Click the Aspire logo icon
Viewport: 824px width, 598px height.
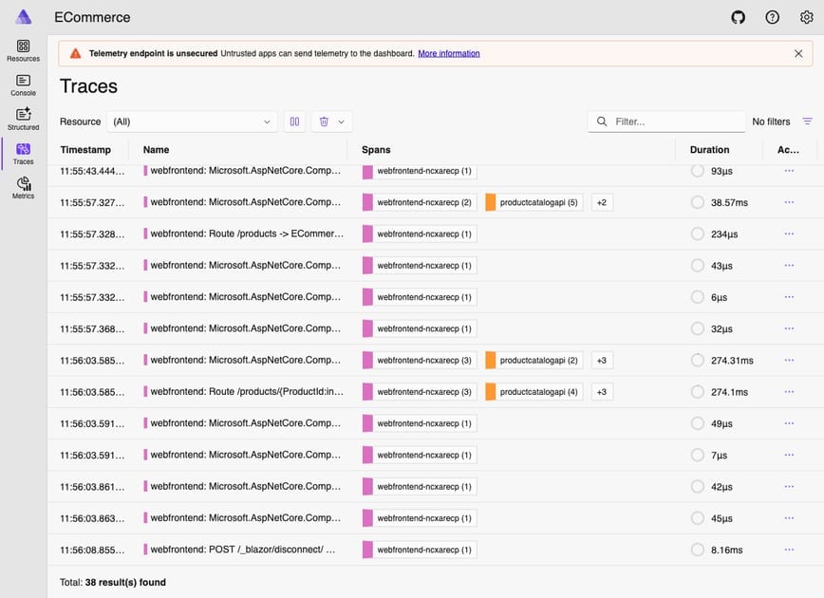click(23, 17)
